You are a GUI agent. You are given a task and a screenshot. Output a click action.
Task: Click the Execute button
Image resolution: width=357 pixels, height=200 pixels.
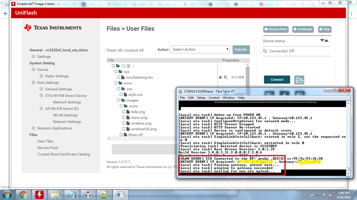(x=241, y=49)
